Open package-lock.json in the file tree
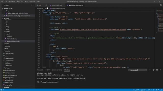The width and height of the screenshot is (163, 91). tap(11, 75)
